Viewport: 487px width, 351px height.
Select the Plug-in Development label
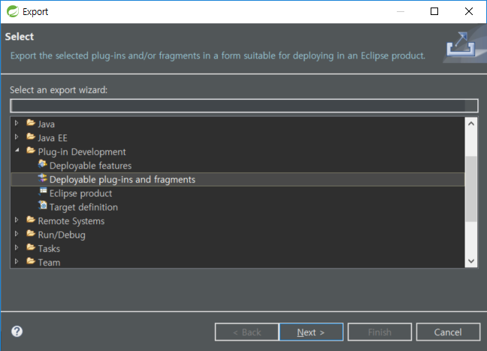click(x=82, y=152)
